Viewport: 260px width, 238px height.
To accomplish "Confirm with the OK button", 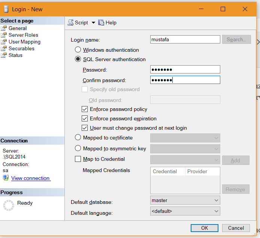I will (x=204, y=228).
